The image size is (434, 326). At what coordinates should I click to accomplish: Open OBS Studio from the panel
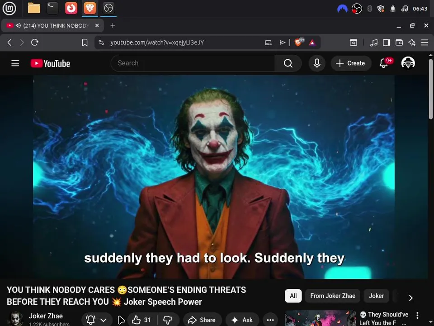pos(108,8)
